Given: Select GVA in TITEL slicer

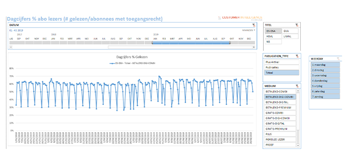Looking at the screenshot, I should click(290, 31).
